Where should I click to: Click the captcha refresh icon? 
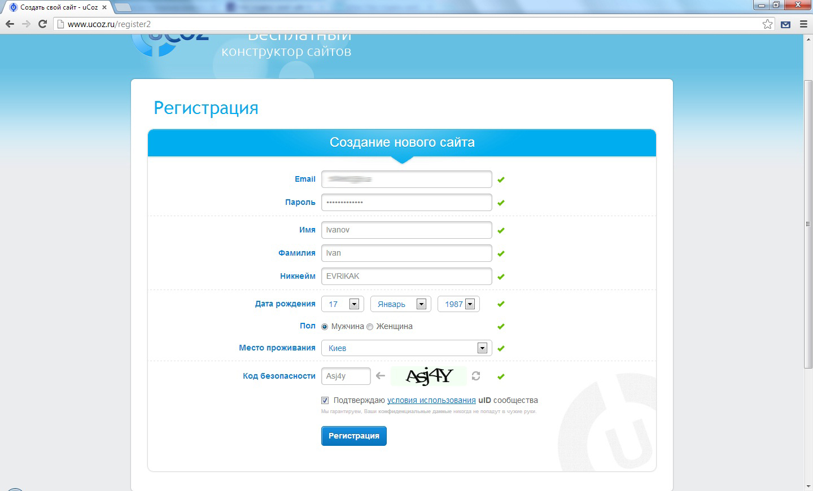(x=476, y=376)
